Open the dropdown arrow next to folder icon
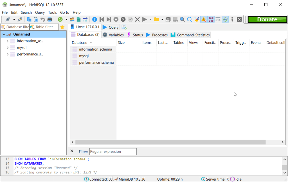 coord(162,19)
